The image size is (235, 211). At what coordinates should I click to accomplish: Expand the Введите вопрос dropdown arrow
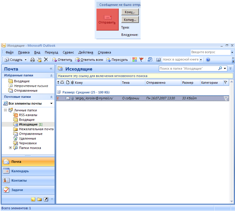(x=232, y=52)
